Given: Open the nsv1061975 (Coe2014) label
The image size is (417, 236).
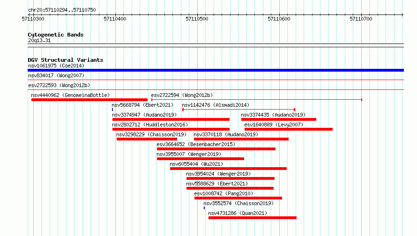Looking at the screenshot, I should (x=56, y=66).
